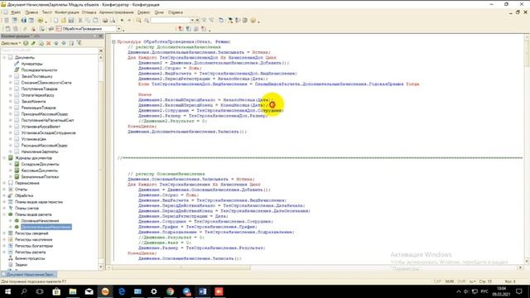Open the search text combo box dropdown arrow
Screen dimensions: 530x298
click(x=192, y=21)
